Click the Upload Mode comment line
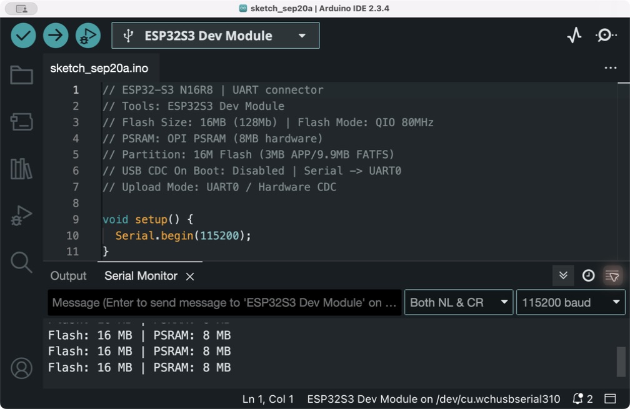 (219, 187)
